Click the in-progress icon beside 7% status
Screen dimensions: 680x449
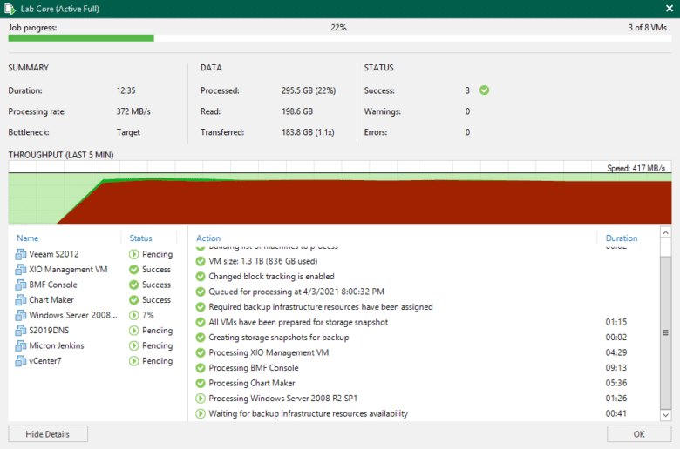[134, 315]
